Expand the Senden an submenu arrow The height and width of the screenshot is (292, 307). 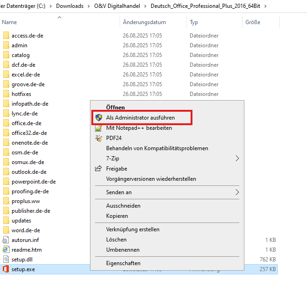coord(237,192)
